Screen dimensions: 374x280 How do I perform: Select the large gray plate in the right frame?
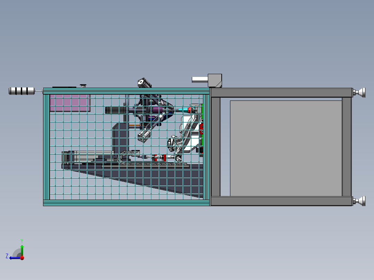click(286, 148)
